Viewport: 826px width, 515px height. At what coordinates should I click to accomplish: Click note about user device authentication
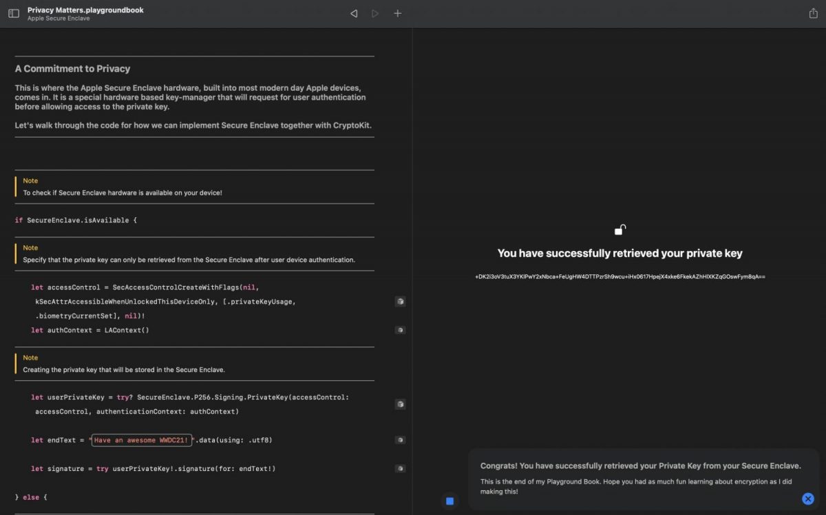[x=189, y=260]
